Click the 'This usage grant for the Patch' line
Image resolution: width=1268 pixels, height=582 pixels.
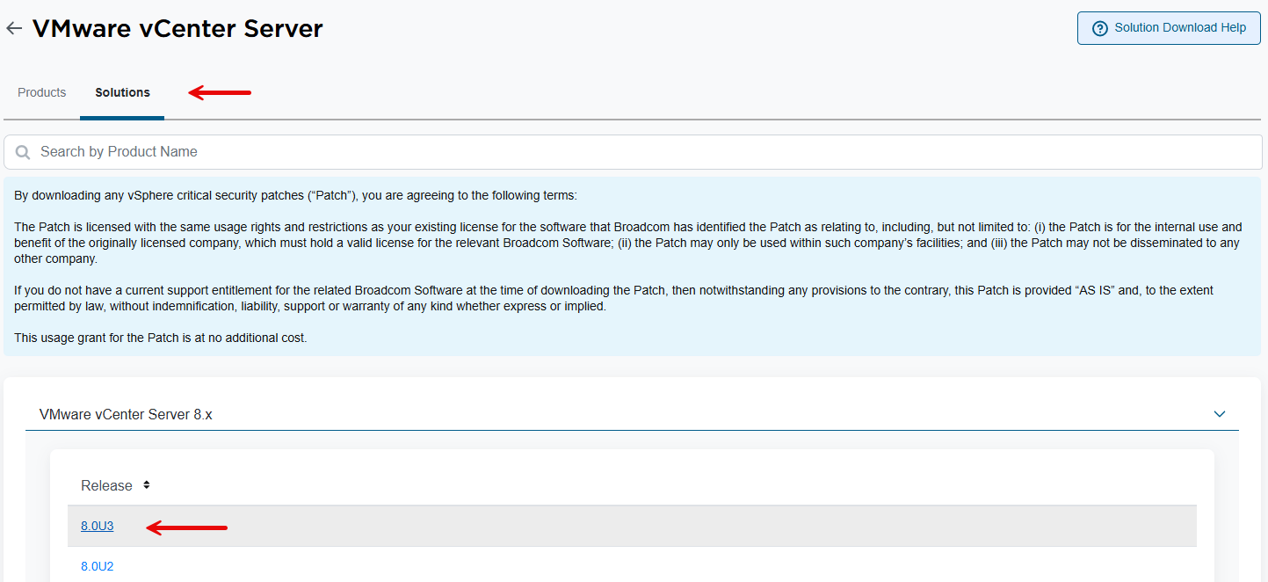161,338
